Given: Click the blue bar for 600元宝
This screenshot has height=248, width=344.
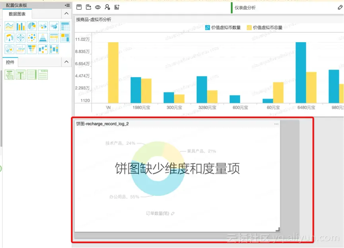Looking at the screenshot, I should point(235,99).
